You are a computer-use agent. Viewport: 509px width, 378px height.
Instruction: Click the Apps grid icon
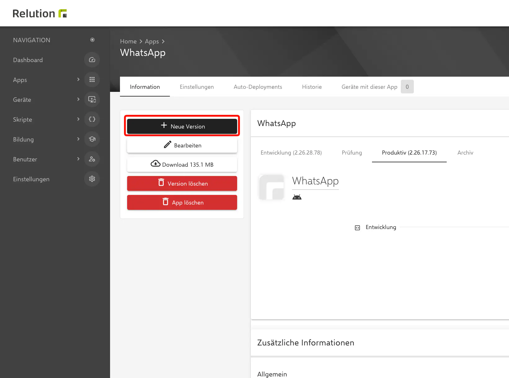coord(92,80)
